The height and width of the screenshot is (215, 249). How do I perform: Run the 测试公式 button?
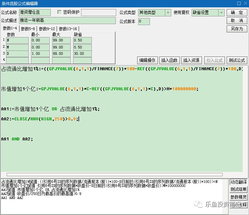tap(237, 60)
